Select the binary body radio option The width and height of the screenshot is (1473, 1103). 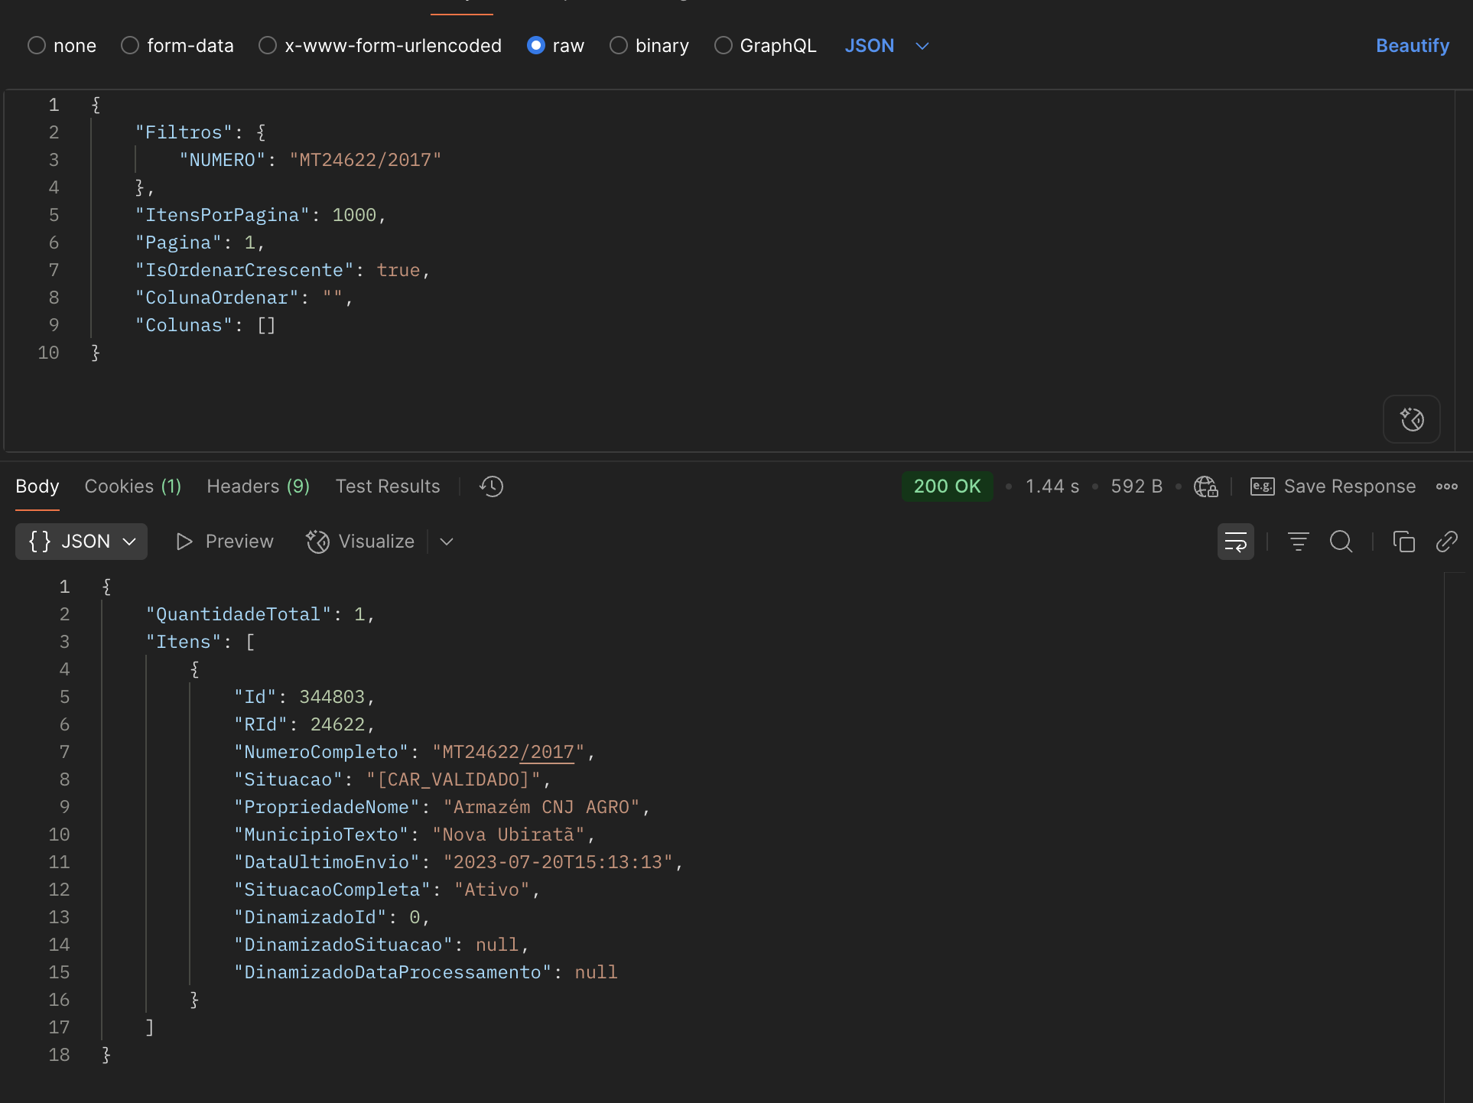tap(619, 46)
